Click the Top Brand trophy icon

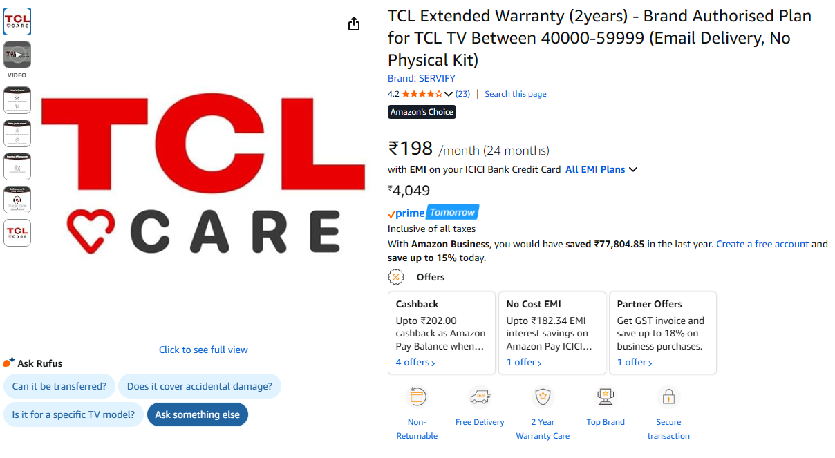click(x=606, y=397)
